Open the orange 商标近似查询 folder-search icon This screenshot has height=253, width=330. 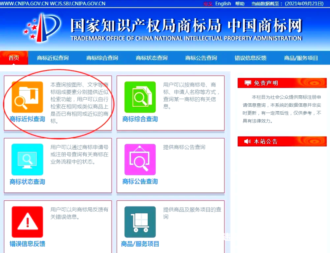pos(27,97)
